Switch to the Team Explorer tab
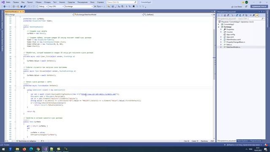Viewport: 270px width, 152px height. pyautogui.click(x=249, y=141)
